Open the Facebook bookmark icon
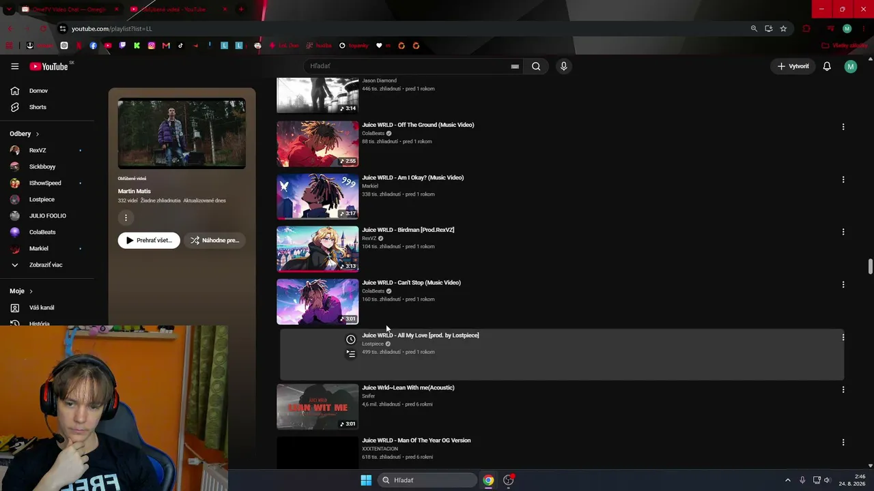 (x=94, y=46)
